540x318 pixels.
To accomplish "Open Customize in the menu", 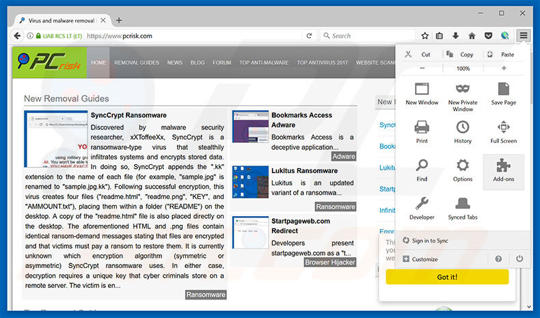I will [x=420, y=259].
